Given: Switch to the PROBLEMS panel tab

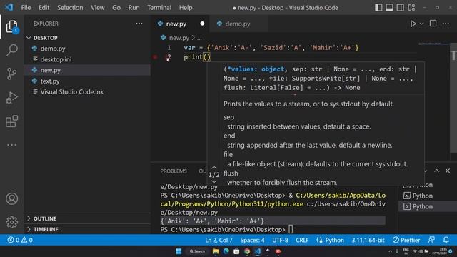Looking at the screenshot, I should (x=174, y=171).
